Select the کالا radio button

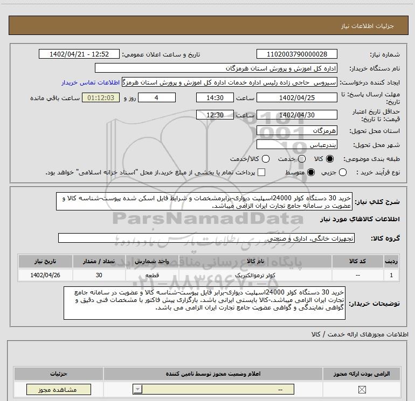point(330,159)
